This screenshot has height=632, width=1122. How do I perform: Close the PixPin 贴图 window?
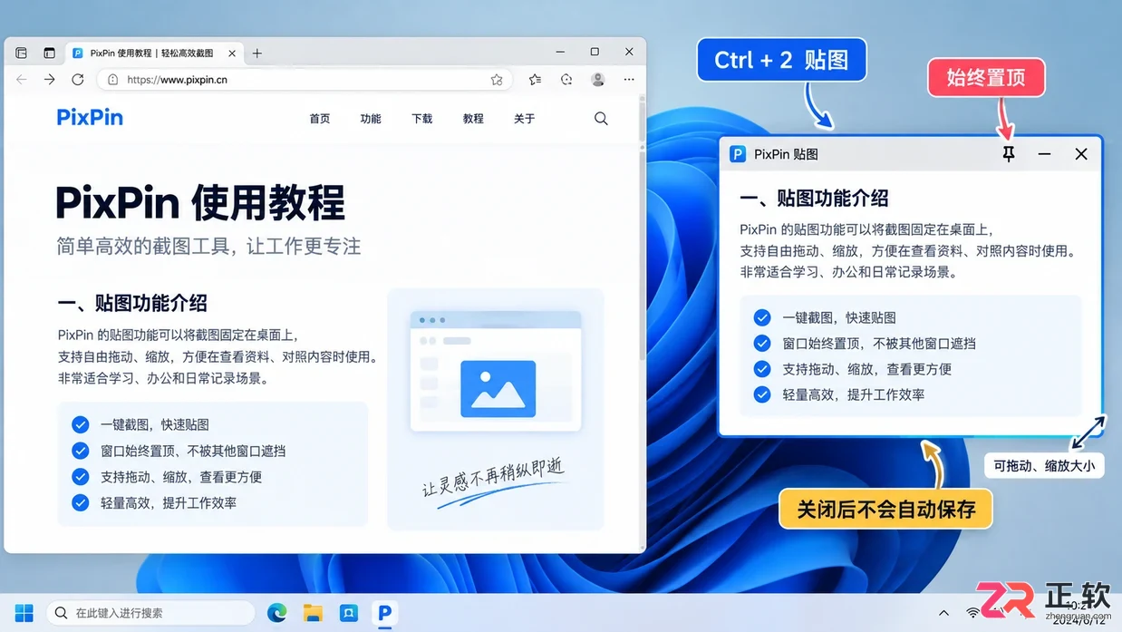[1081, 154]
